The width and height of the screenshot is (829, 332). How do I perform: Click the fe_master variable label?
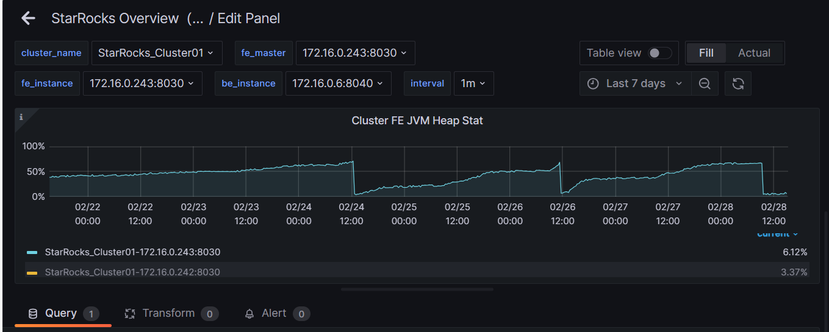pos(264,53)
